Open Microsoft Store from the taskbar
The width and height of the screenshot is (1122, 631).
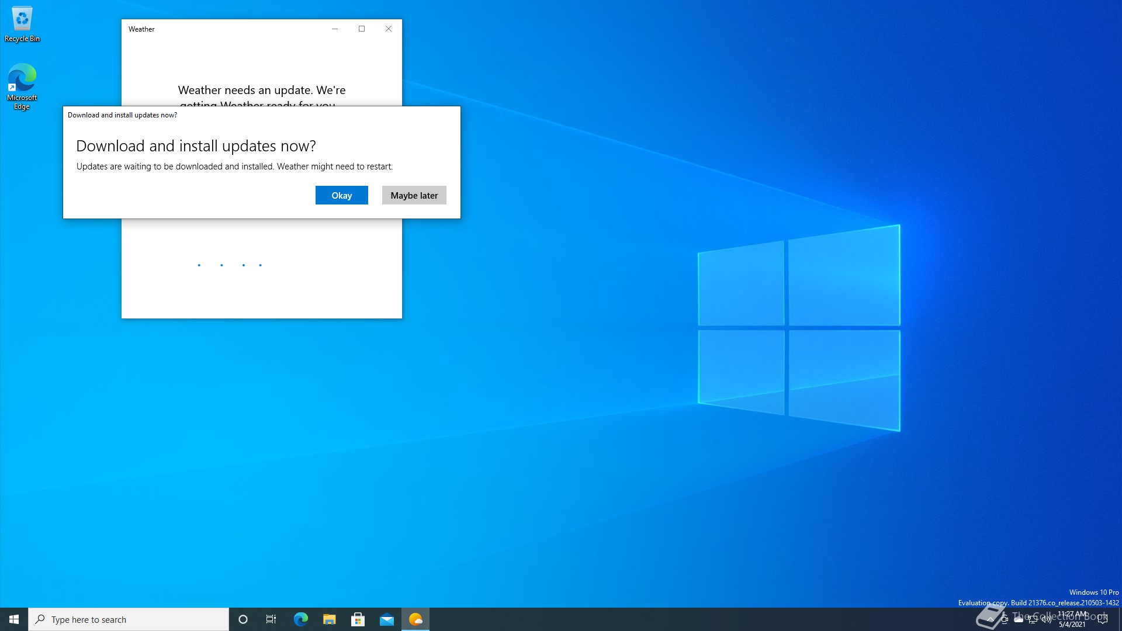pos(358,619)
